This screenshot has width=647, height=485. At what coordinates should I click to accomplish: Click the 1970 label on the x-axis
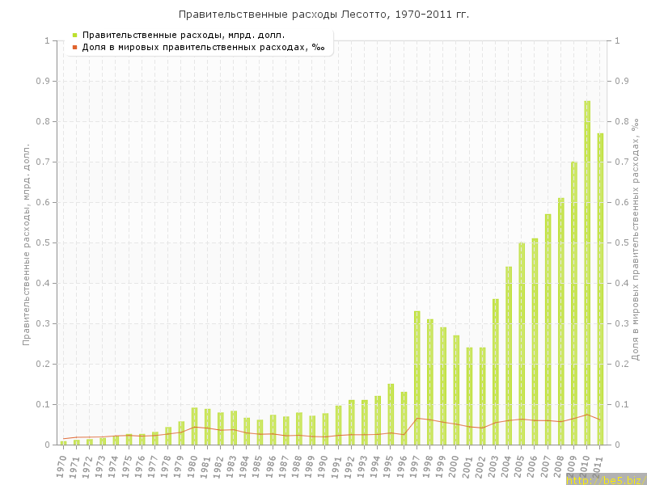61,465
